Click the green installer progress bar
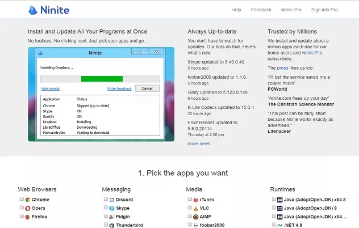This screenshot has width=359, height=228. [x=102, y=79]
